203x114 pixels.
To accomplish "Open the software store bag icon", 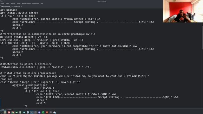I will click(x=55, y=112).
